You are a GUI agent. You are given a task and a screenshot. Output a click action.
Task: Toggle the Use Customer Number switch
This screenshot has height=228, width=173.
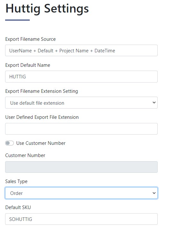click(9, 143)
